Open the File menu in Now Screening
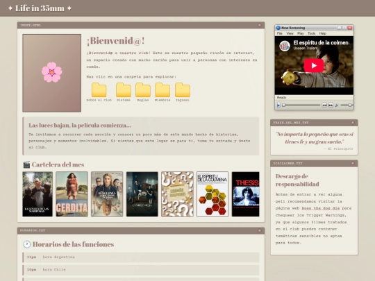Image resolution: width=375 pixels, height=281 pixels. coord(280,33)
